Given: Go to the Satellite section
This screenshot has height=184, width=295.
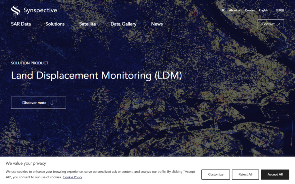Looking at the screenshot, I should (88, 24).
